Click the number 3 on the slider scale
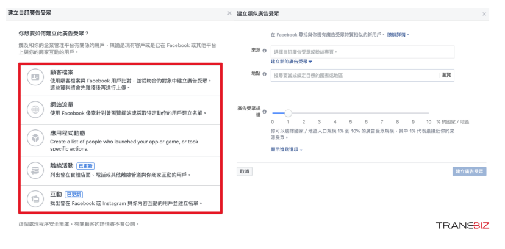This screenshot has width=505, height=249. (319, 122)
